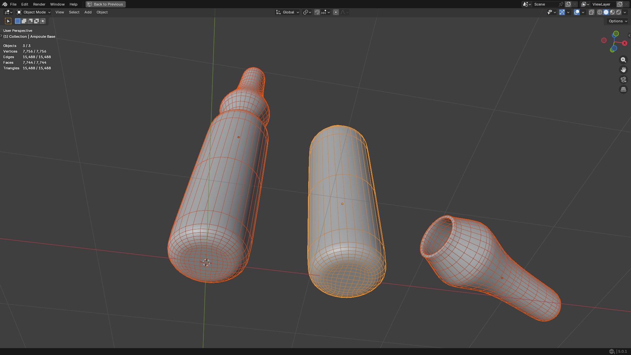The height and width of the screenshot is (355, 631).
Task: Toggle the camera view
Action: (x=623, y=80)
